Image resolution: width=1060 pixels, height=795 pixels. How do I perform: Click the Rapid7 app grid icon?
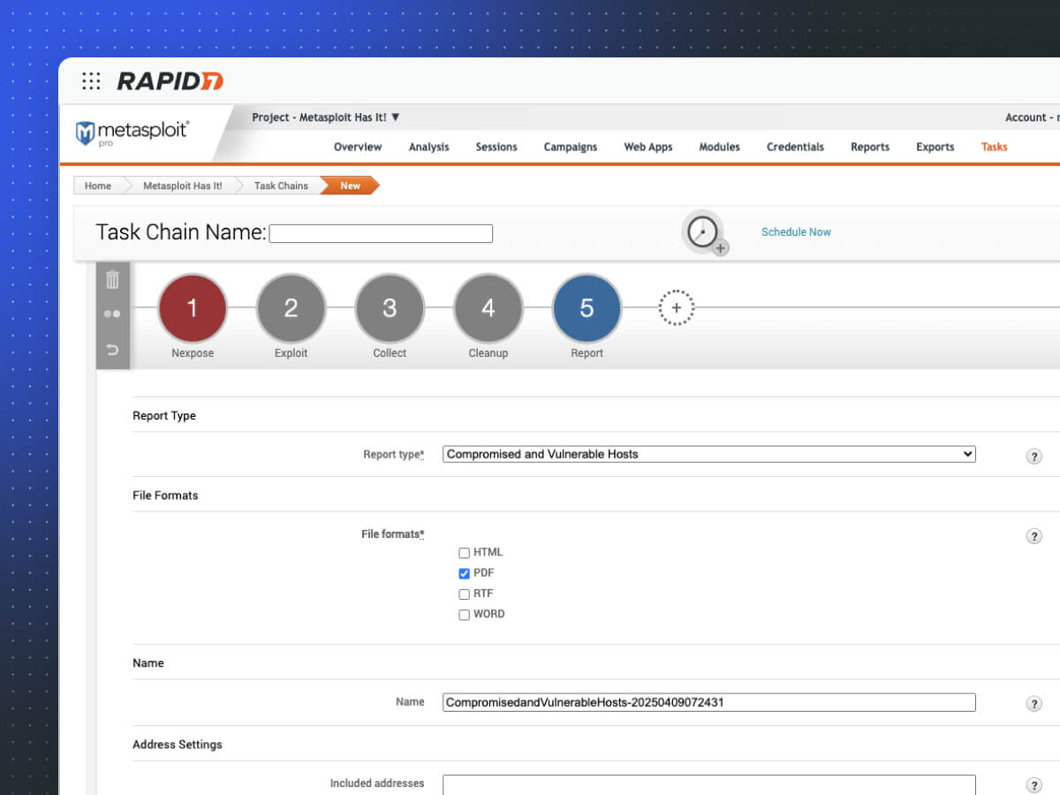click(x=91, y=81)
